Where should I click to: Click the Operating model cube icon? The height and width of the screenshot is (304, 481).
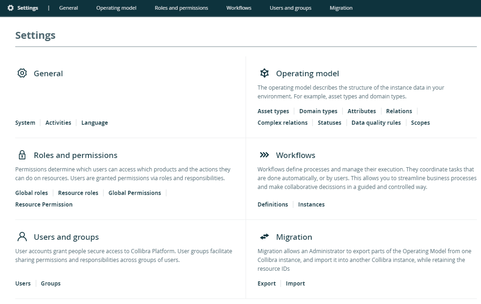[x=264, y=73]
